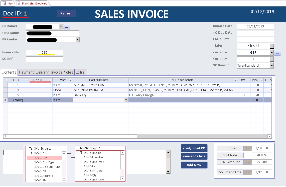This screenshot has height=187, width=286.
Task: Open the L-ID column filter arrow
Action: pos(26,80)
